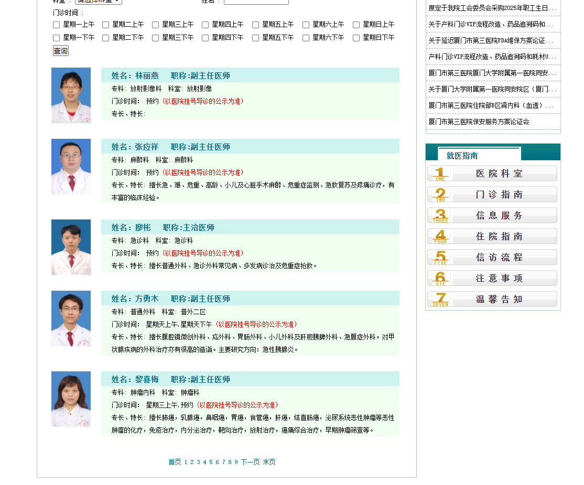Go to page 4
The height and width of the screenshot is (485, 584).
pyautogui.click(x=204, y=462)
